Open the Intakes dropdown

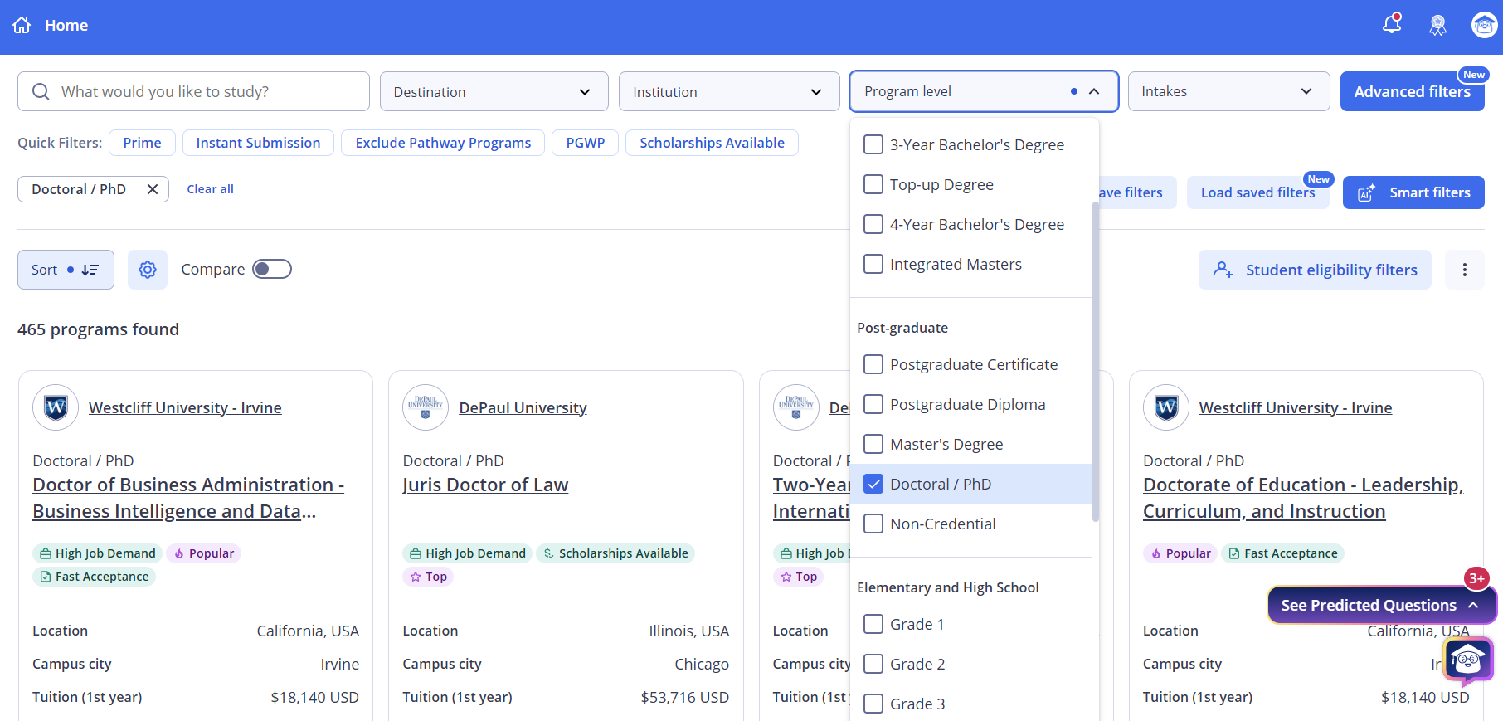coord(1228,91)
